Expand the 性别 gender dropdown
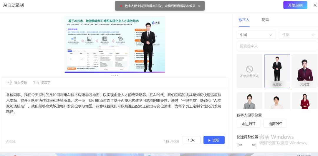Screen dimensions: 318x156 point(298,35)
